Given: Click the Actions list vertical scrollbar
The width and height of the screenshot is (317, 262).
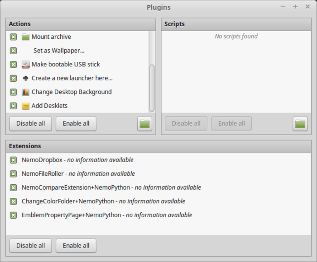Looking at the screenshot, I should pyautogui.click(x=152, y=88).
